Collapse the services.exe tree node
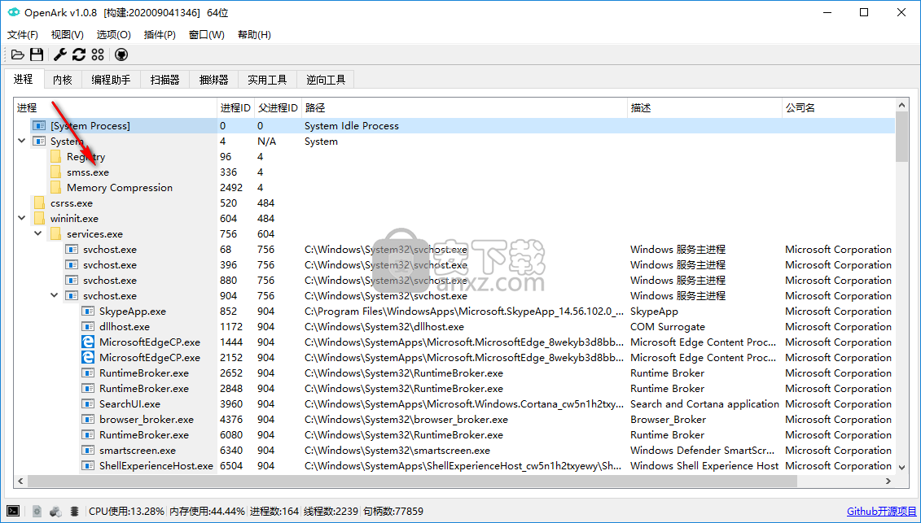Viewport: 921px width, 523px height. 38,233
